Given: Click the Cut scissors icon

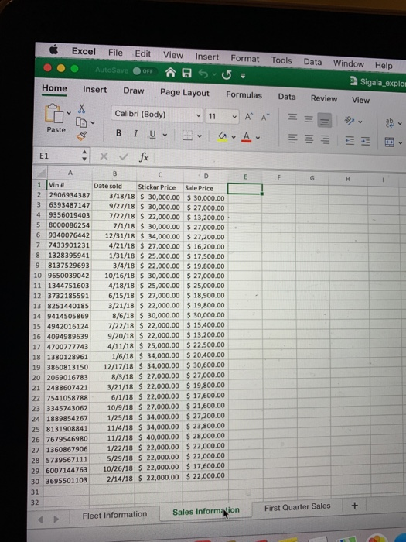Looking at the screenshot, I should (81, 108).
